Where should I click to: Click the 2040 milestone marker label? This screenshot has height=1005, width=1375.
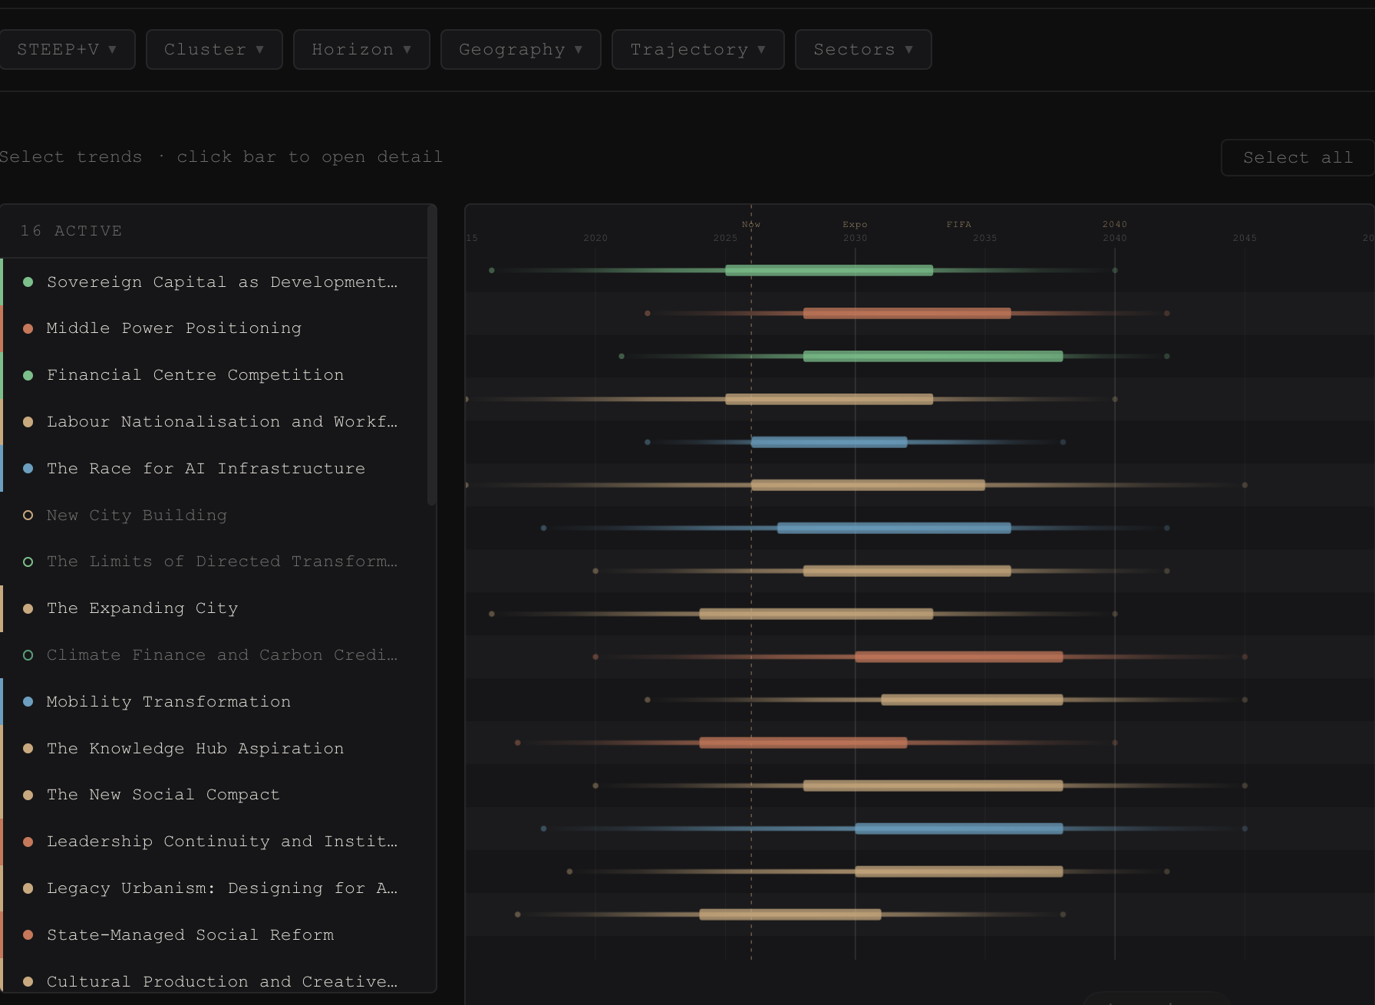[x=1115, y=225]
